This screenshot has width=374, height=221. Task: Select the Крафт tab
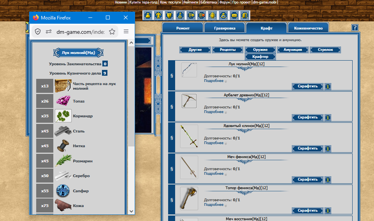pyautogui.click(x=267, y=28)
